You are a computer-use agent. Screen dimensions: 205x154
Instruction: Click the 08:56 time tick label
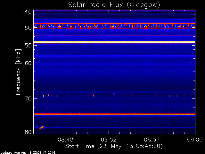tap(152, 140)
